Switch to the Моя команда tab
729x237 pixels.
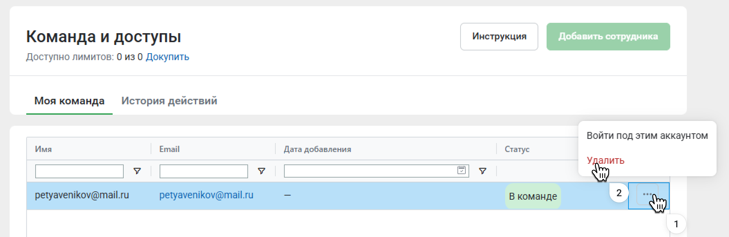coord(69,101)
